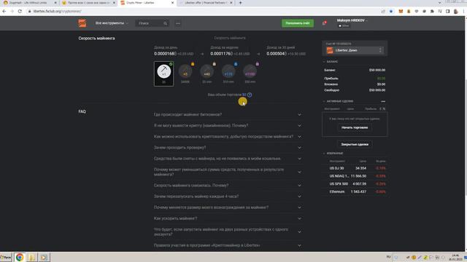Expand FAQ 'Зачем перезапускать майнер каждые 4 часа?'

(x=228, y=196)
